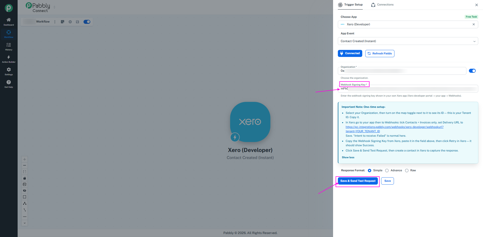Select the Advance response format
The height and width of the screenshot is (237, 483).
point(387,171)
